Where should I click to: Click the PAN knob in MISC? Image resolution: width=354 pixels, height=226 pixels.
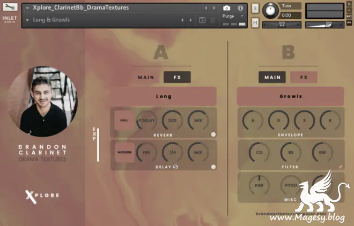[x=259, y=185]
